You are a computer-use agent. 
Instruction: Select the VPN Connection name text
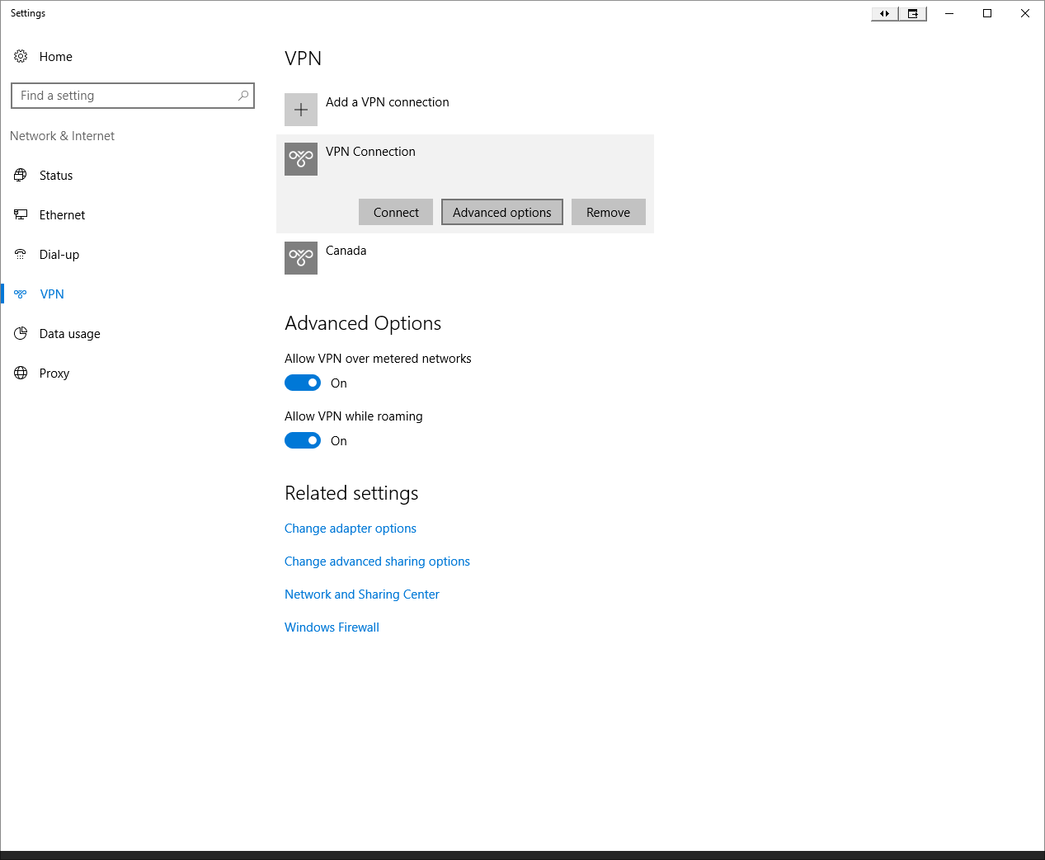(370, 152)
